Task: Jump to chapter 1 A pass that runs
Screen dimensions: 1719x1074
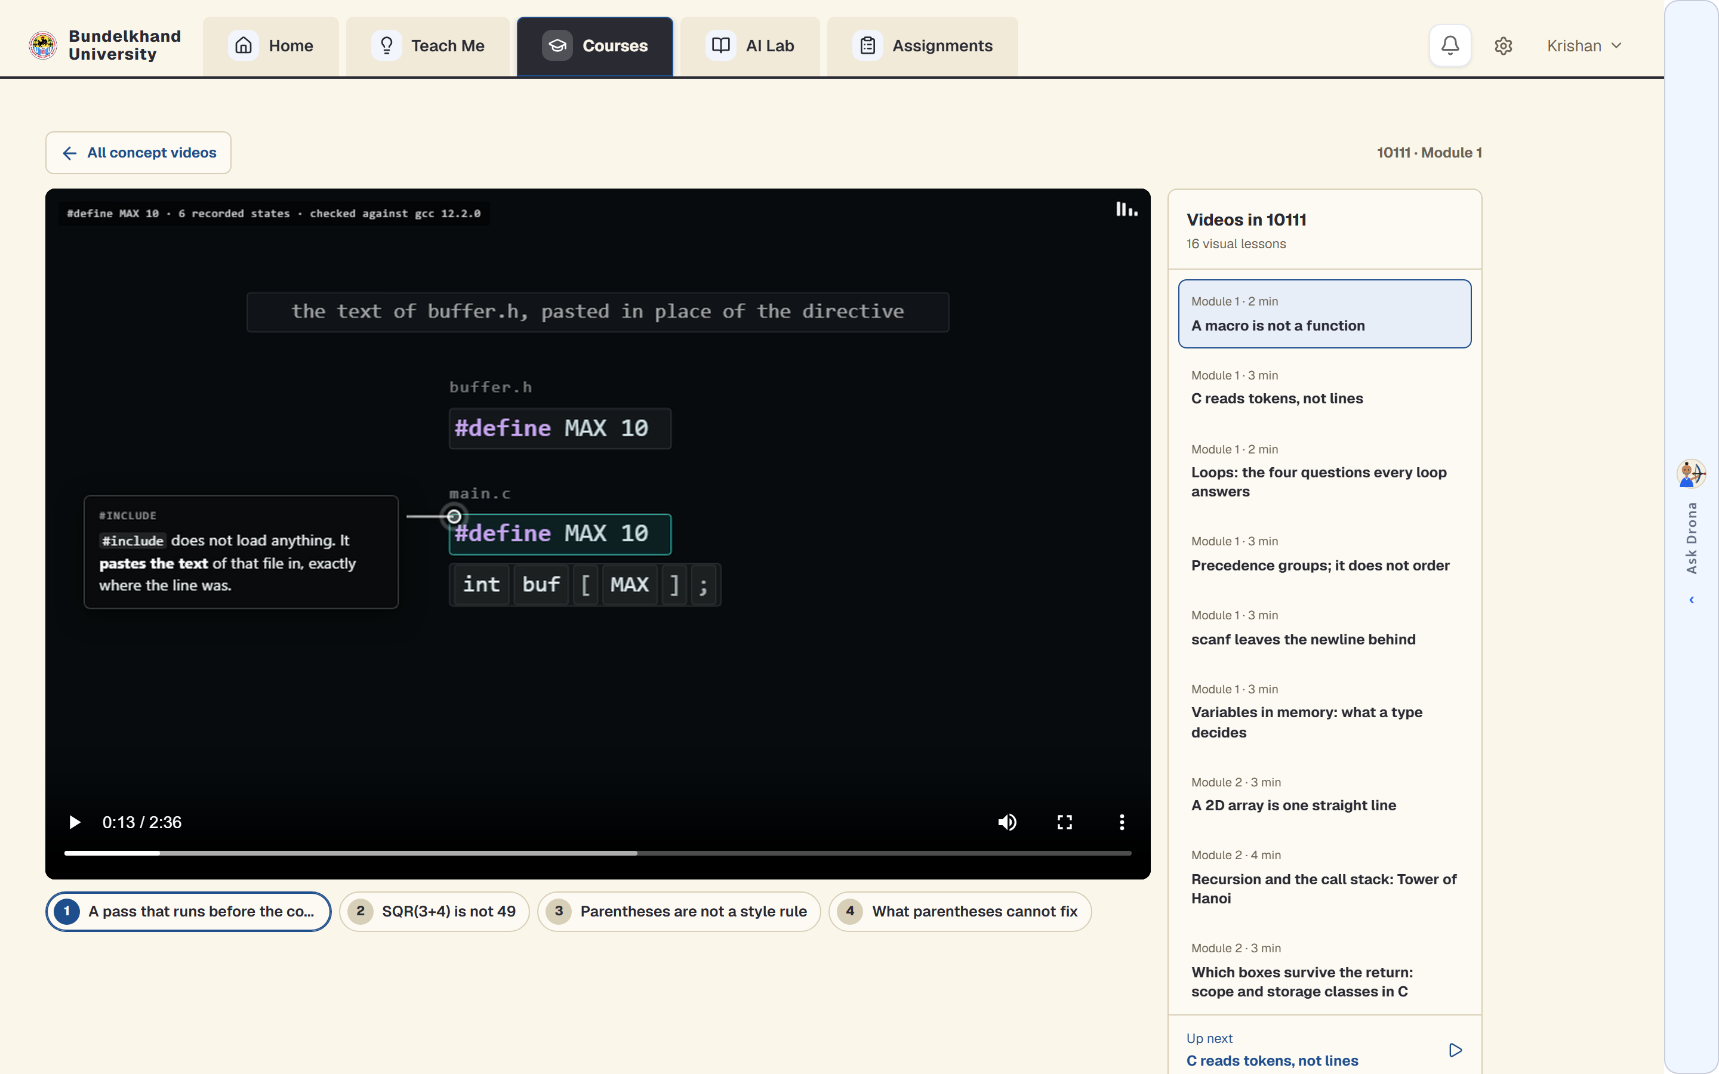Action: click(188, 911)
